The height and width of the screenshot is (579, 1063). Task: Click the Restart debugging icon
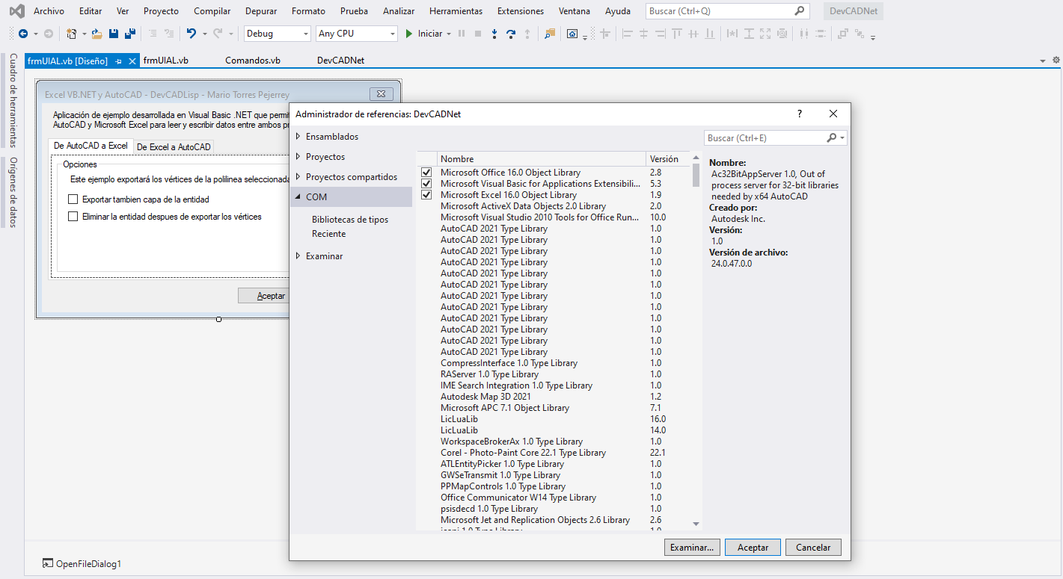(512, 34)
